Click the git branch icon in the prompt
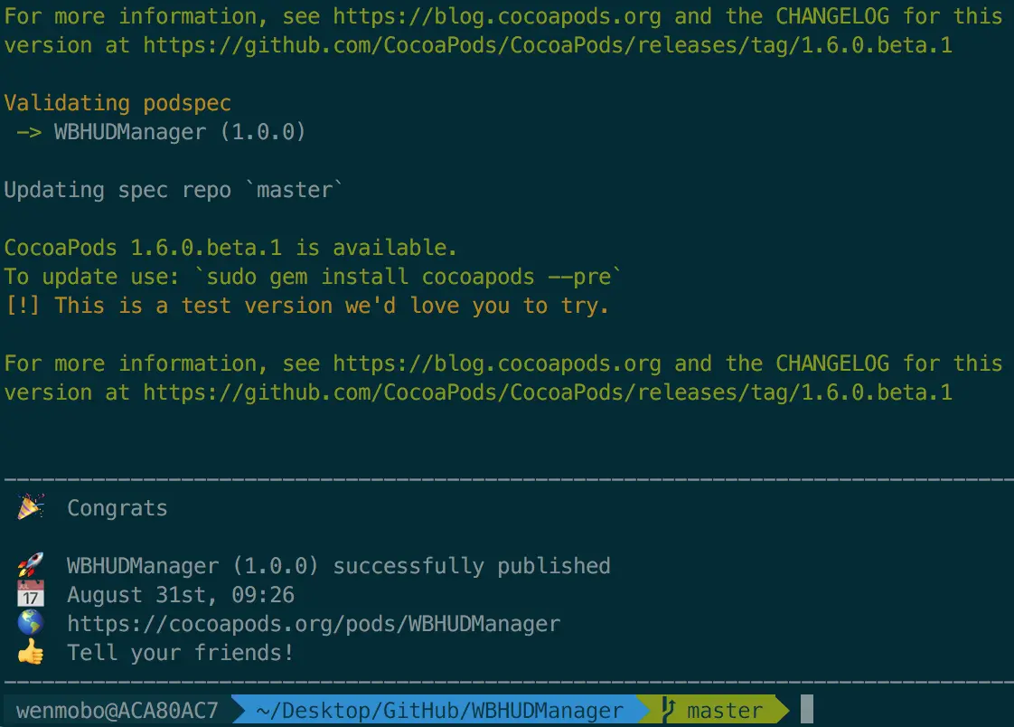The width and height of the screenshot is (1014, 727). tap(669, 710)
